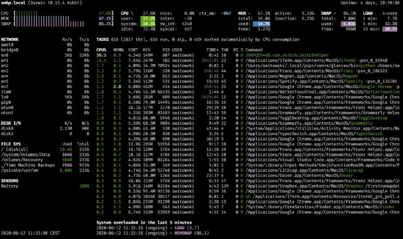The height and width of the screenshot is (239, 403).
Task: Select the disk2 row
Action: tap(45, 134)
